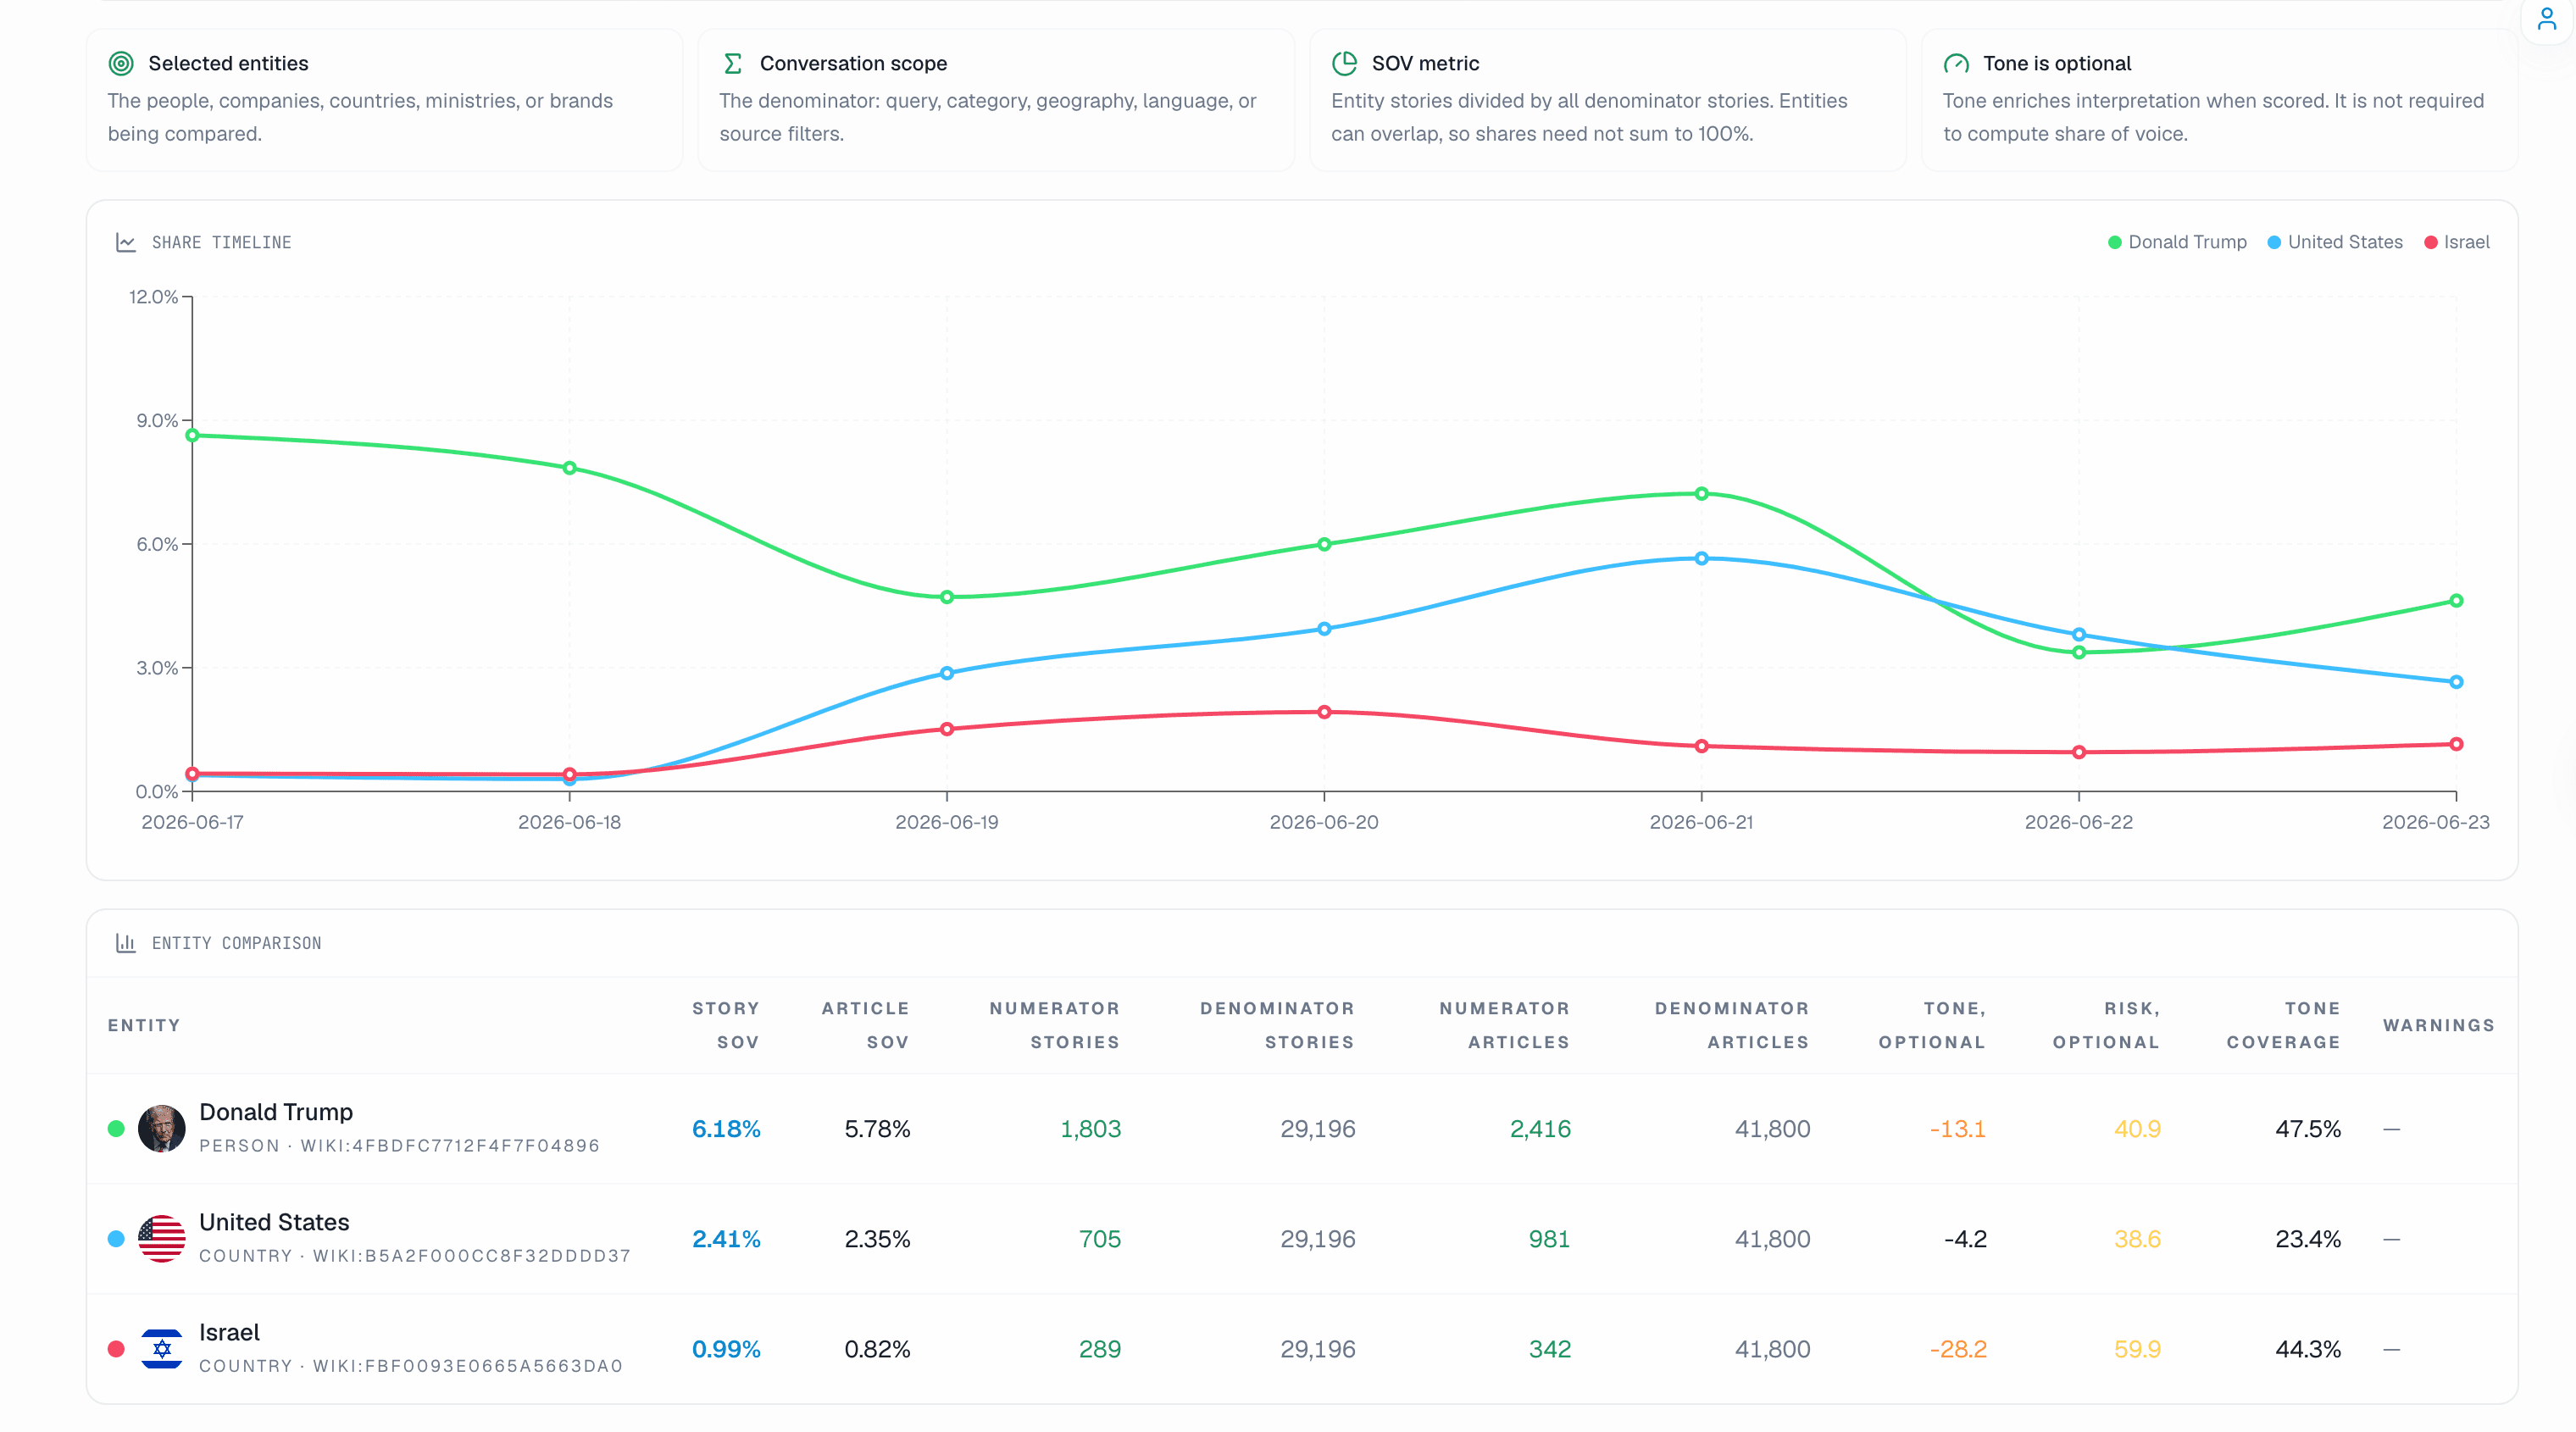This screenshot has width=2576, height=1432.
Task: Select Israel data point on 2026-06-23
Action: (2456, 744)
